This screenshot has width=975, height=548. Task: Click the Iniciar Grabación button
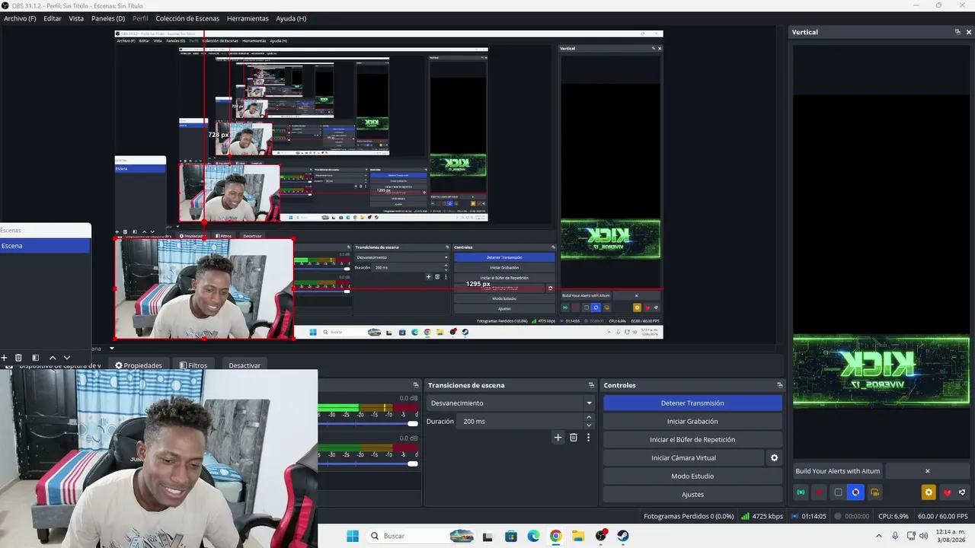coord(692,421)
